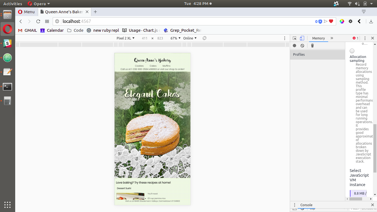
Task: Select the Console drawer tab
Action: coord(306,205)
